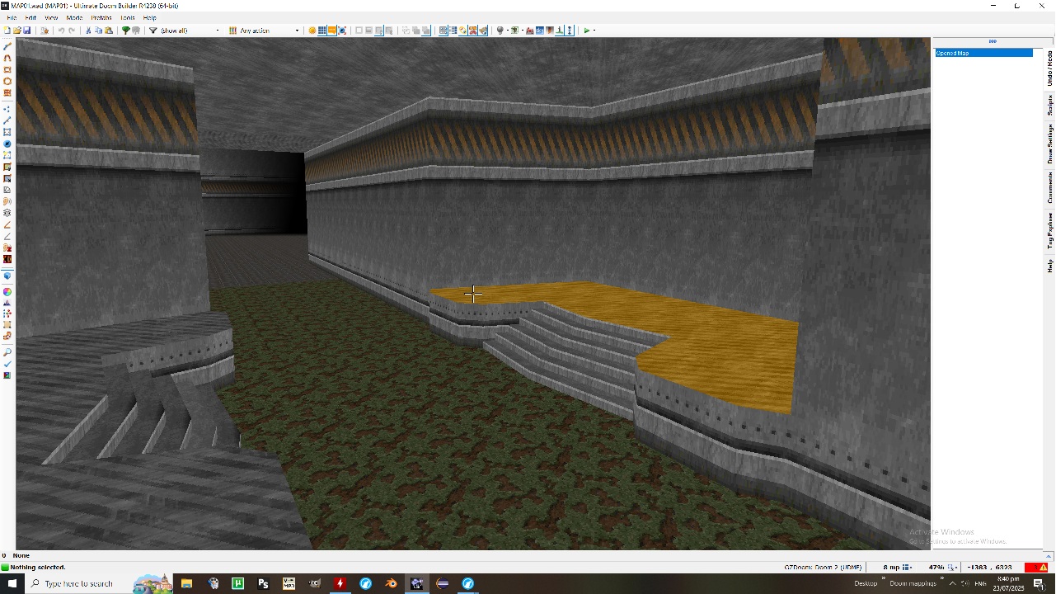Click the red errors warning indicator
Viewport: 1056px width, 594px height.
coord(1037,567)
